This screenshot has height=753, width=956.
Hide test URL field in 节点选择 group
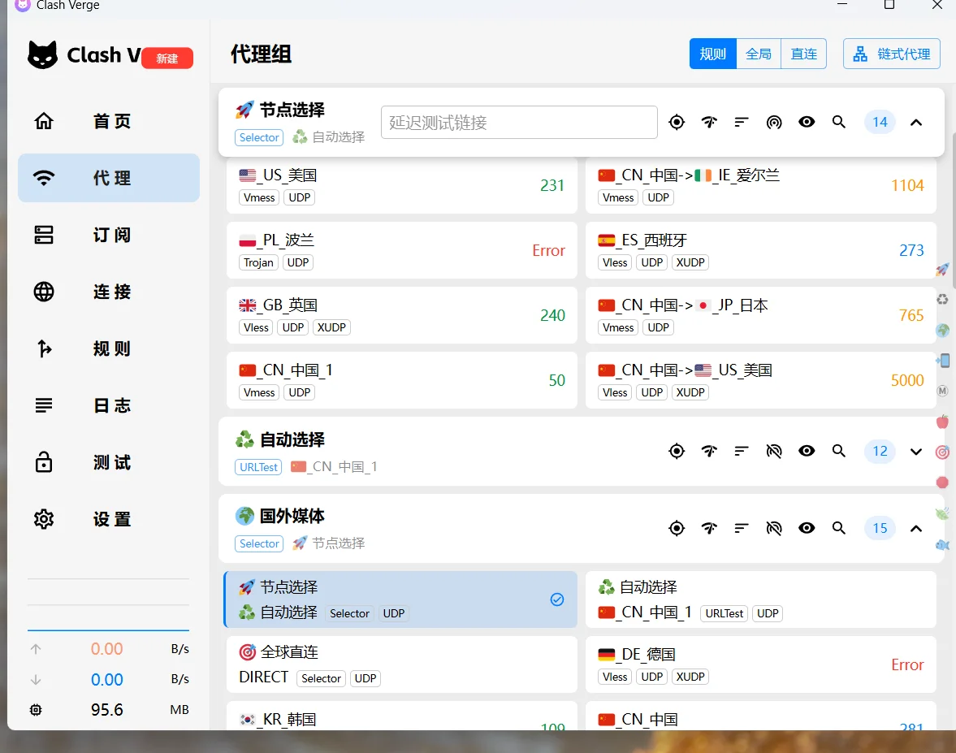[774, 122]
